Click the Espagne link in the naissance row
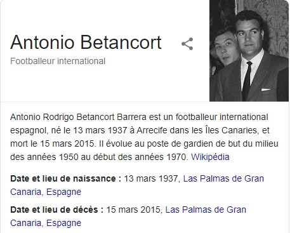Viewport: 290px width, 233px height. point(63,192)
